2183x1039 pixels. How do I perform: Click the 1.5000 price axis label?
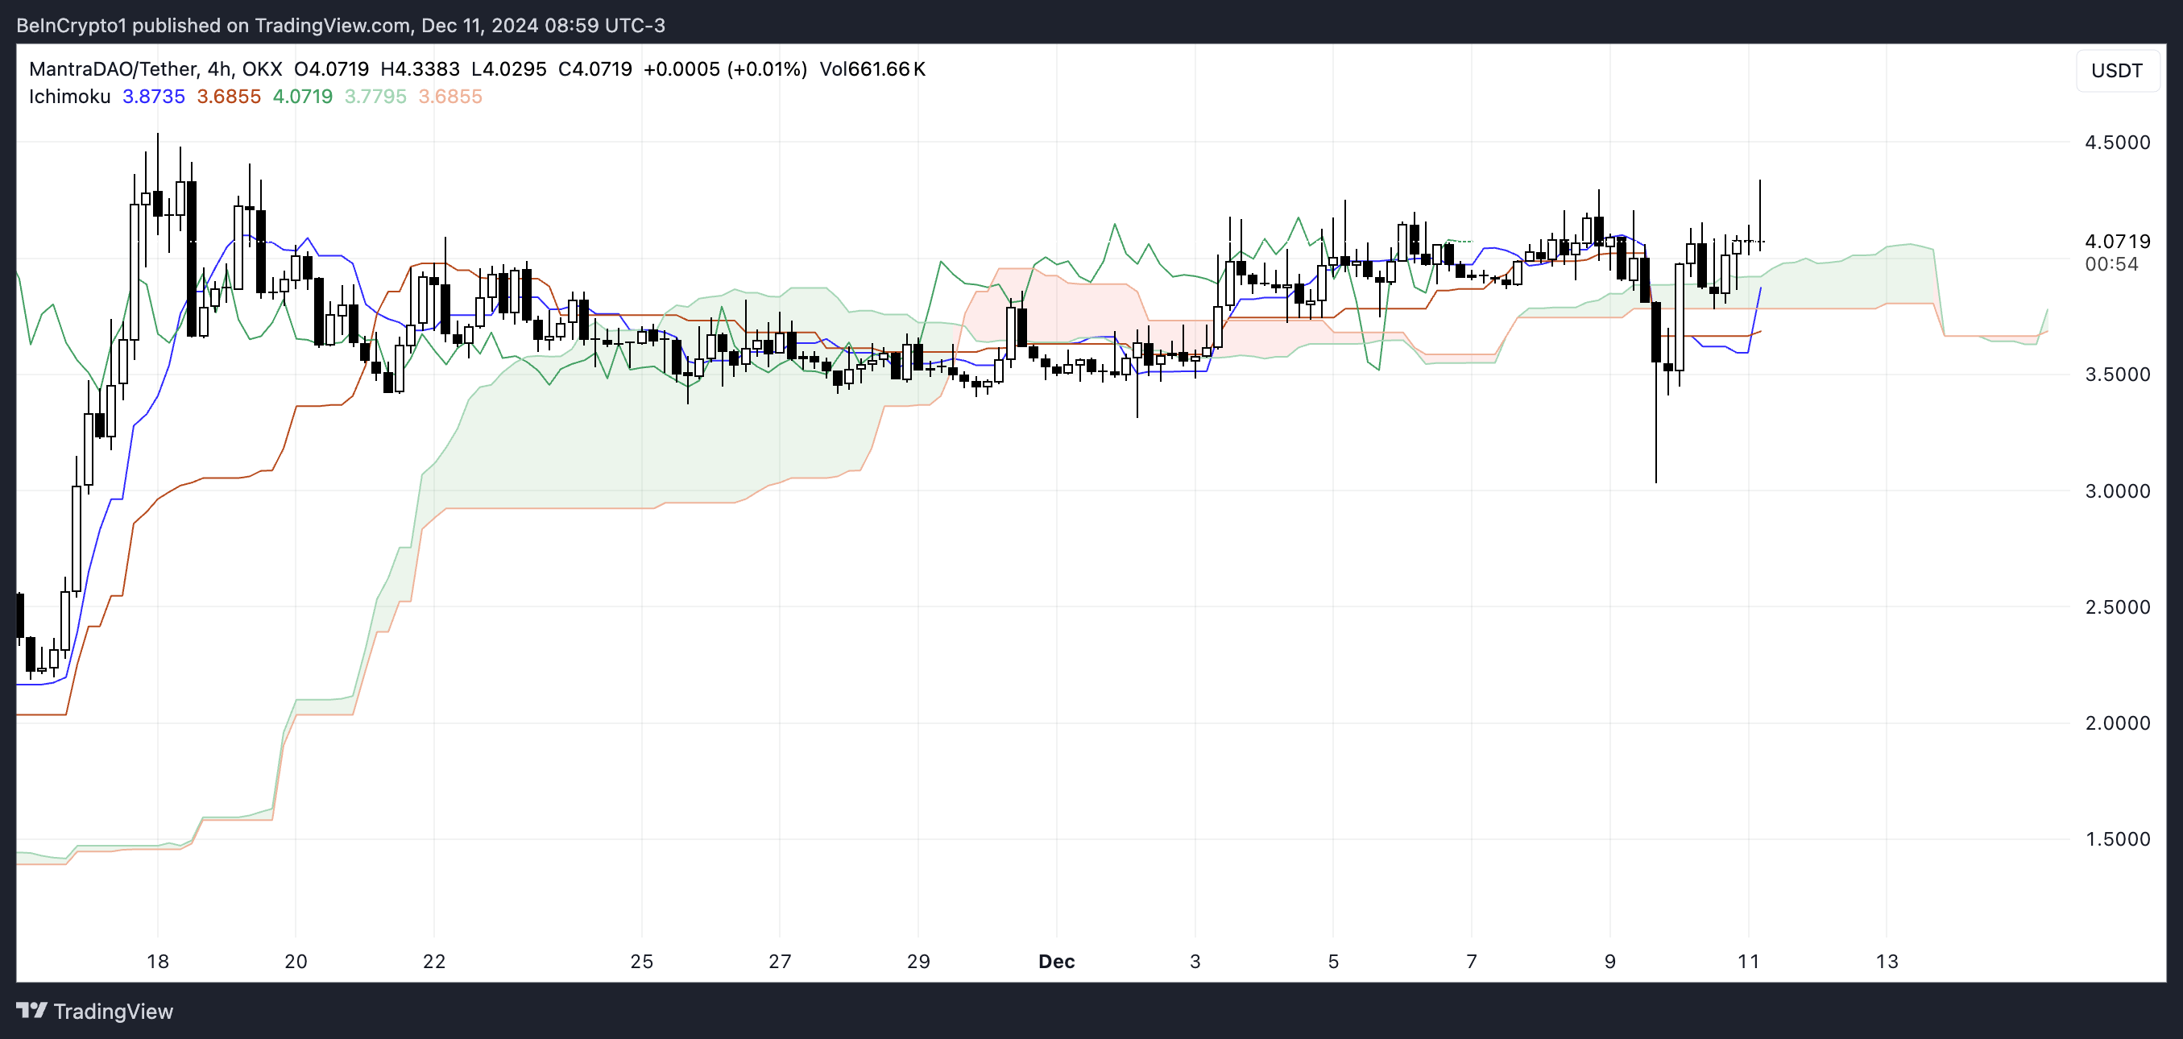pos(2117,839)
